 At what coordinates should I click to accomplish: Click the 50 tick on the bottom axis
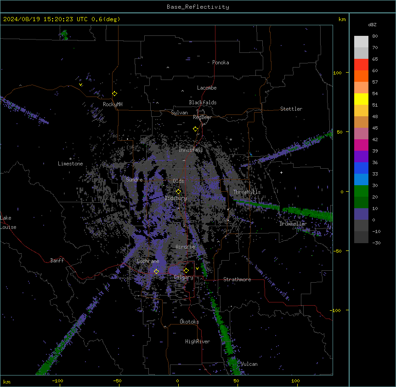click(x=236, y=381)
